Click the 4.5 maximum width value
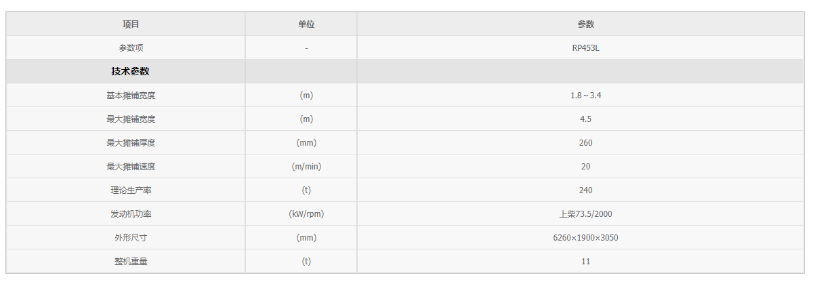 click(x=585, y=119)
